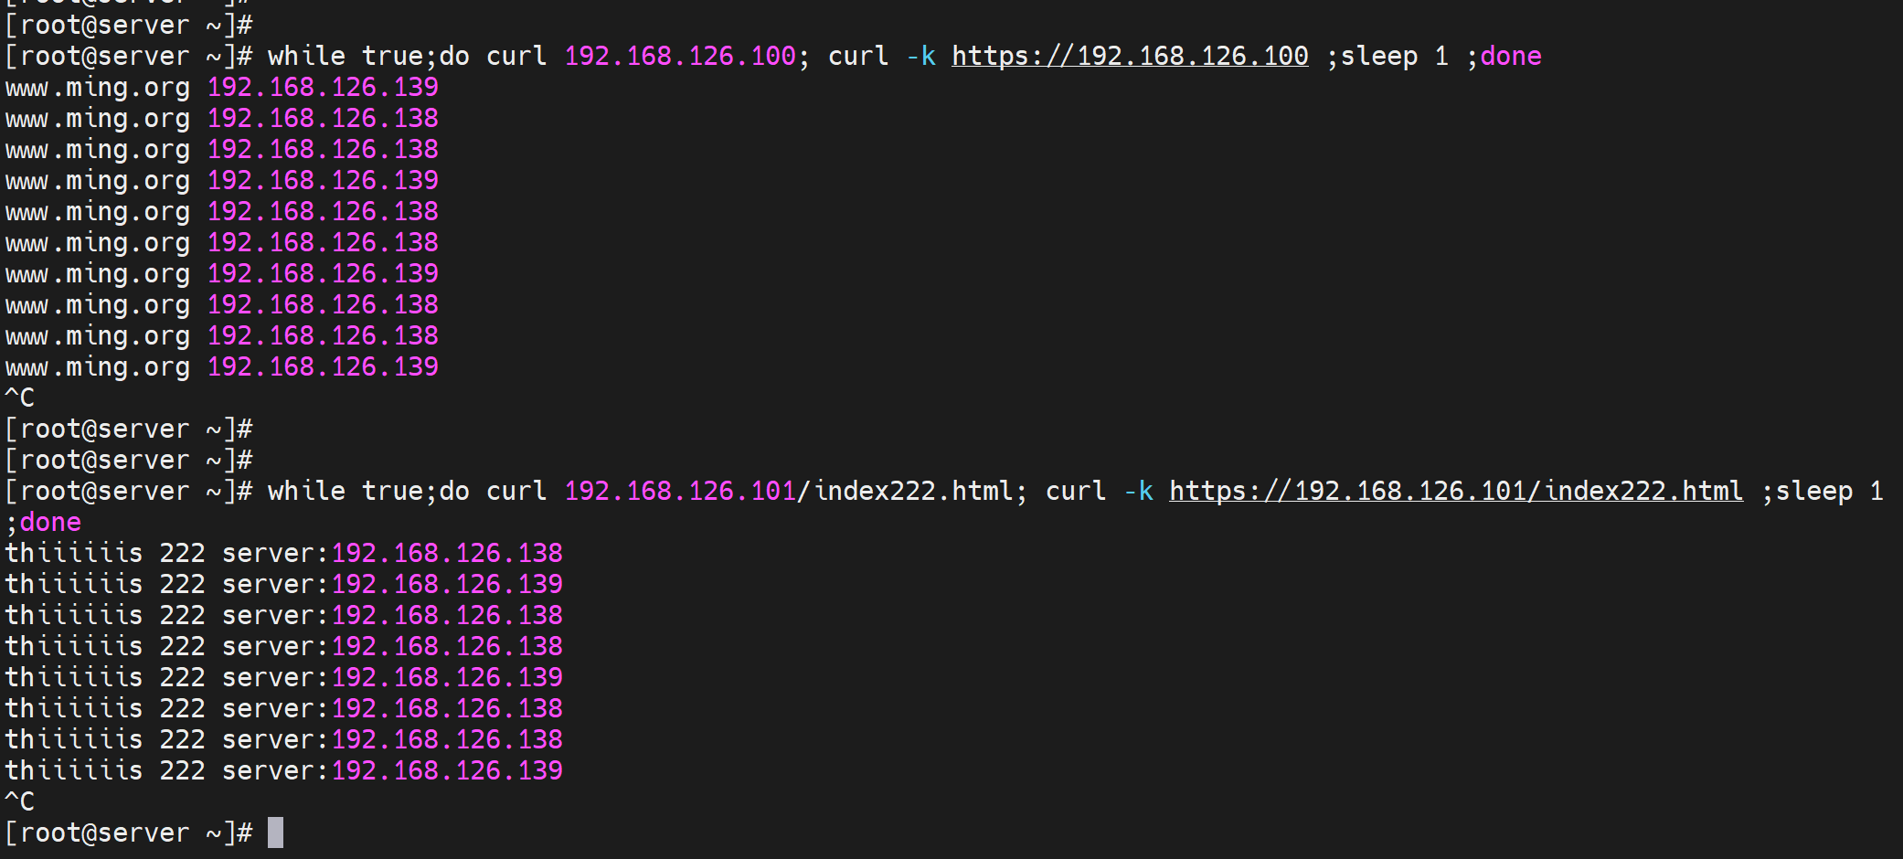Viewport: 1903px width, 859px height.
Task: Click the pink 192.168.126.100 after the first curl
Action: point(680,57)
